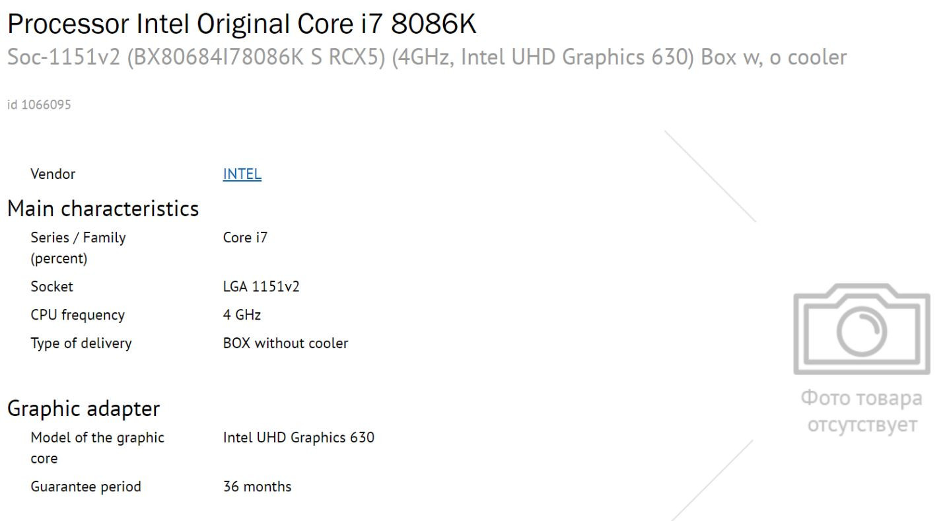Image resolution: width=949 pixels, height=521 pixels.
Task: Click the Soc-1151v2 subtitle description
Action: (427, 58)
